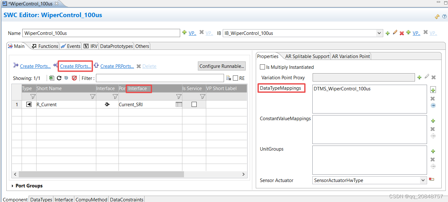The image size is (448, 202).
Task: Open the Short Name column filter funnel
Action: (92, 96)
